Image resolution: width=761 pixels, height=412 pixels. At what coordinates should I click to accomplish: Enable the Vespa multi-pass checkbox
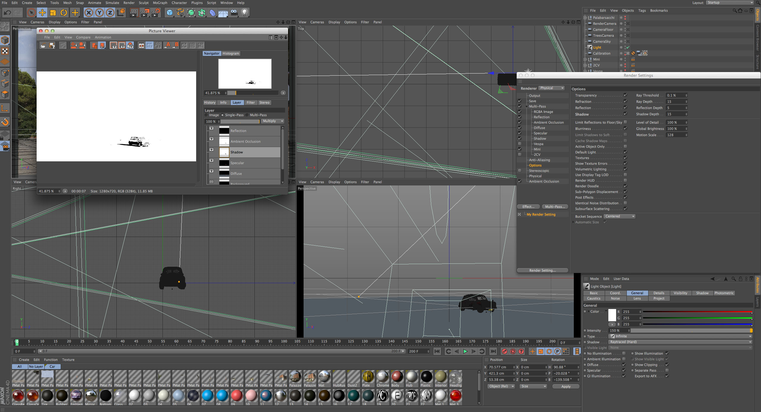(x=520, y=144)
